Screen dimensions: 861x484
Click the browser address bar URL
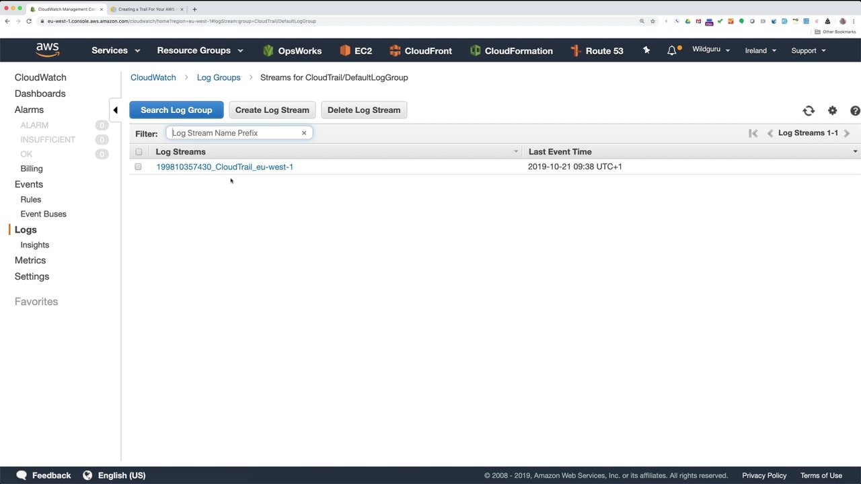[182, 21]
